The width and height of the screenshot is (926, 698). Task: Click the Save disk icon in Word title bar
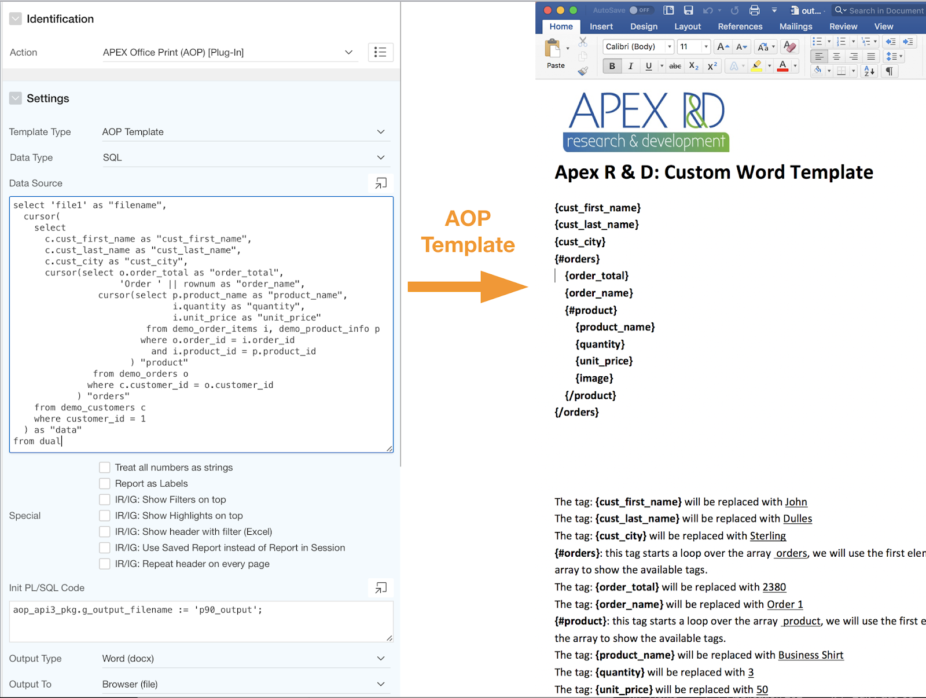(x=688, y=10)
